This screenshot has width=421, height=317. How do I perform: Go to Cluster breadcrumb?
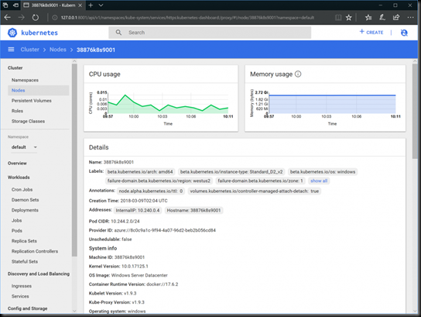(x=30, y=50)
